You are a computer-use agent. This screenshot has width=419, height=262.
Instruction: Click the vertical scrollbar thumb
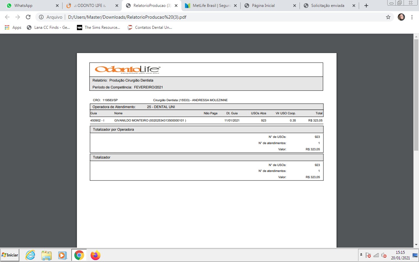[416, 95]
